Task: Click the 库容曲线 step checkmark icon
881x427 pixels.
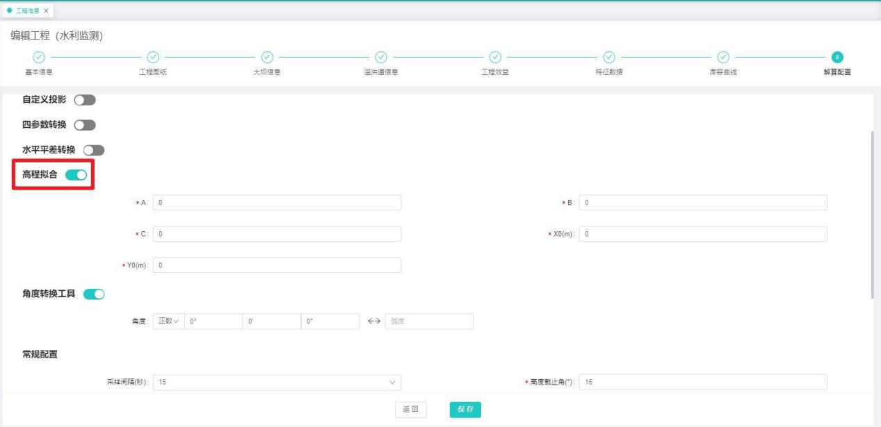Action: 723,57
